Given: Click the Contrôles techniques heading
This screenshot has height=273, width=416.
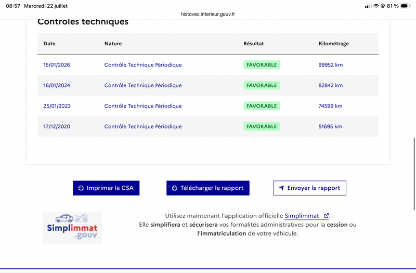Looking at the screenshot, I should (x=83, y=22).
